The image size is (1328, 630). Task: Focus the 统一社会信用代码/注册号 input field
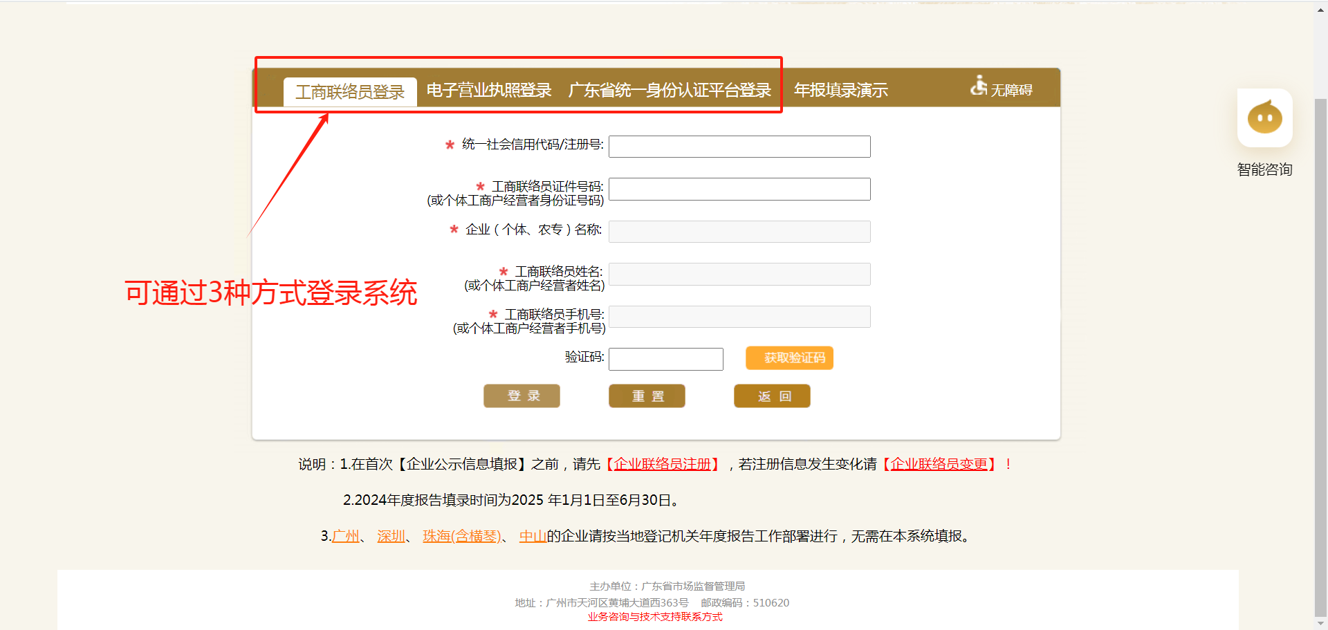pos(739,147)
